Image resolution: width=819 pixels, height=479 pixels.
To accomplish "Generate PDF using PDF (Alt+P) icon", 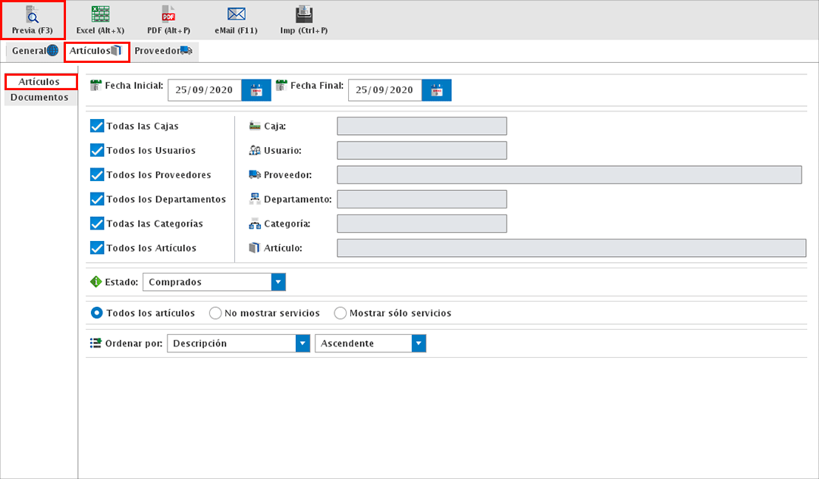I will point(168,15).
